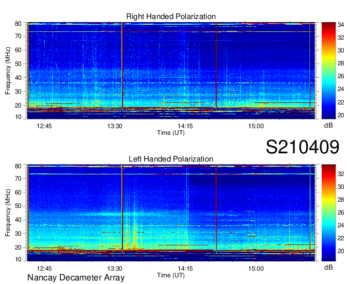Click the 30 MHz tick of the Left Handed plot
Image resolution: width=350 pixels, height=284 pixels.
(18, 234)
